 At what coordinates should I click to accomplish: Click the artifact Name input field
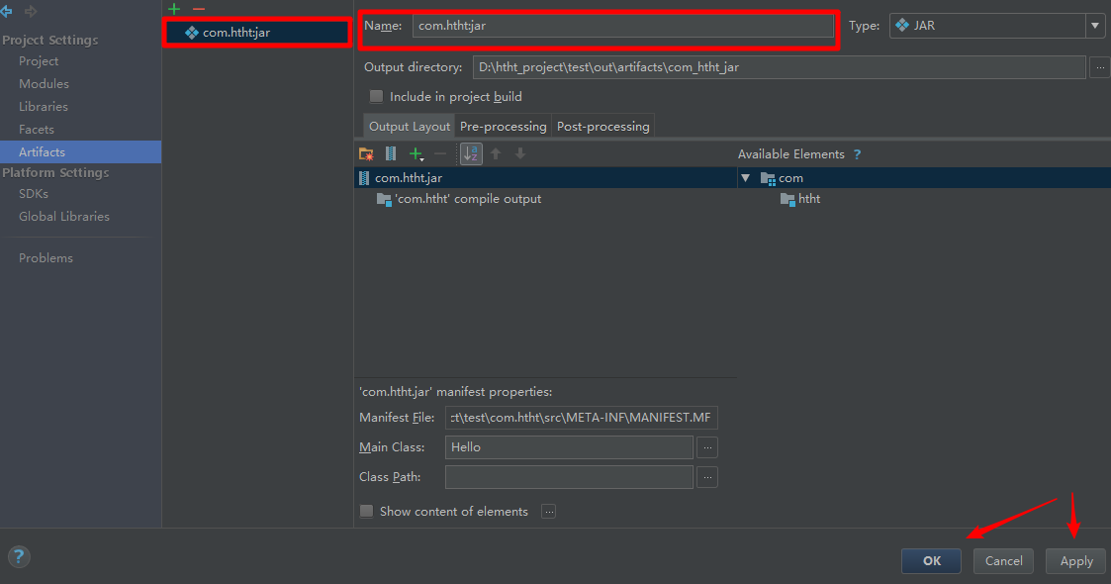[623, 26]
